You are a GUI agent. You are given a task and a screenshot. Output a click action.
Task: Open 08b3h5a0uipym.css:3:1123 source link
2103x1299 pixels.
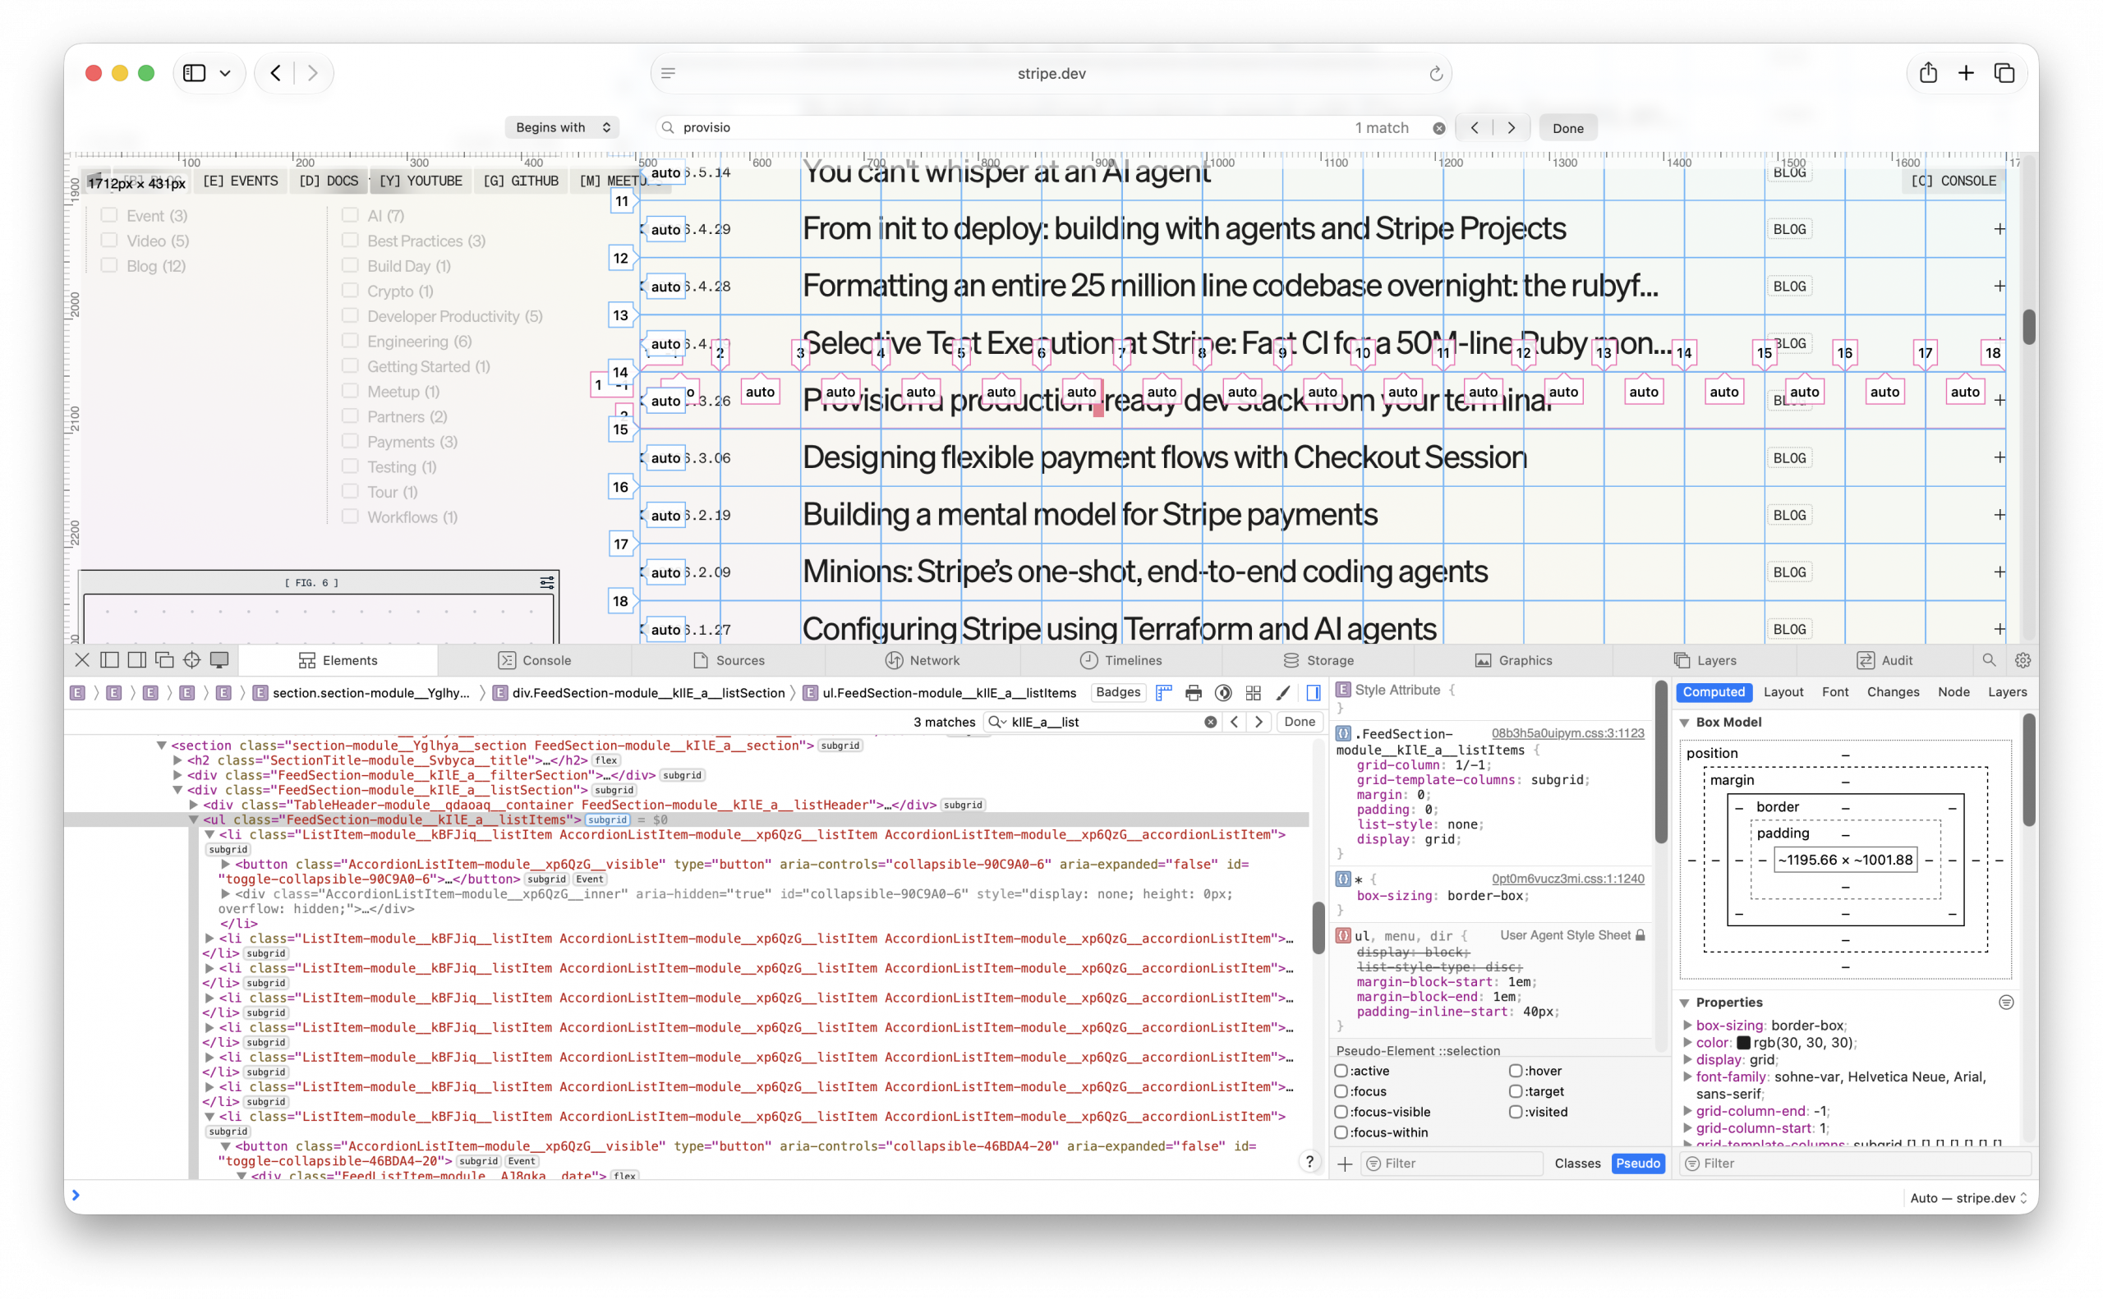coord(1567,732)
